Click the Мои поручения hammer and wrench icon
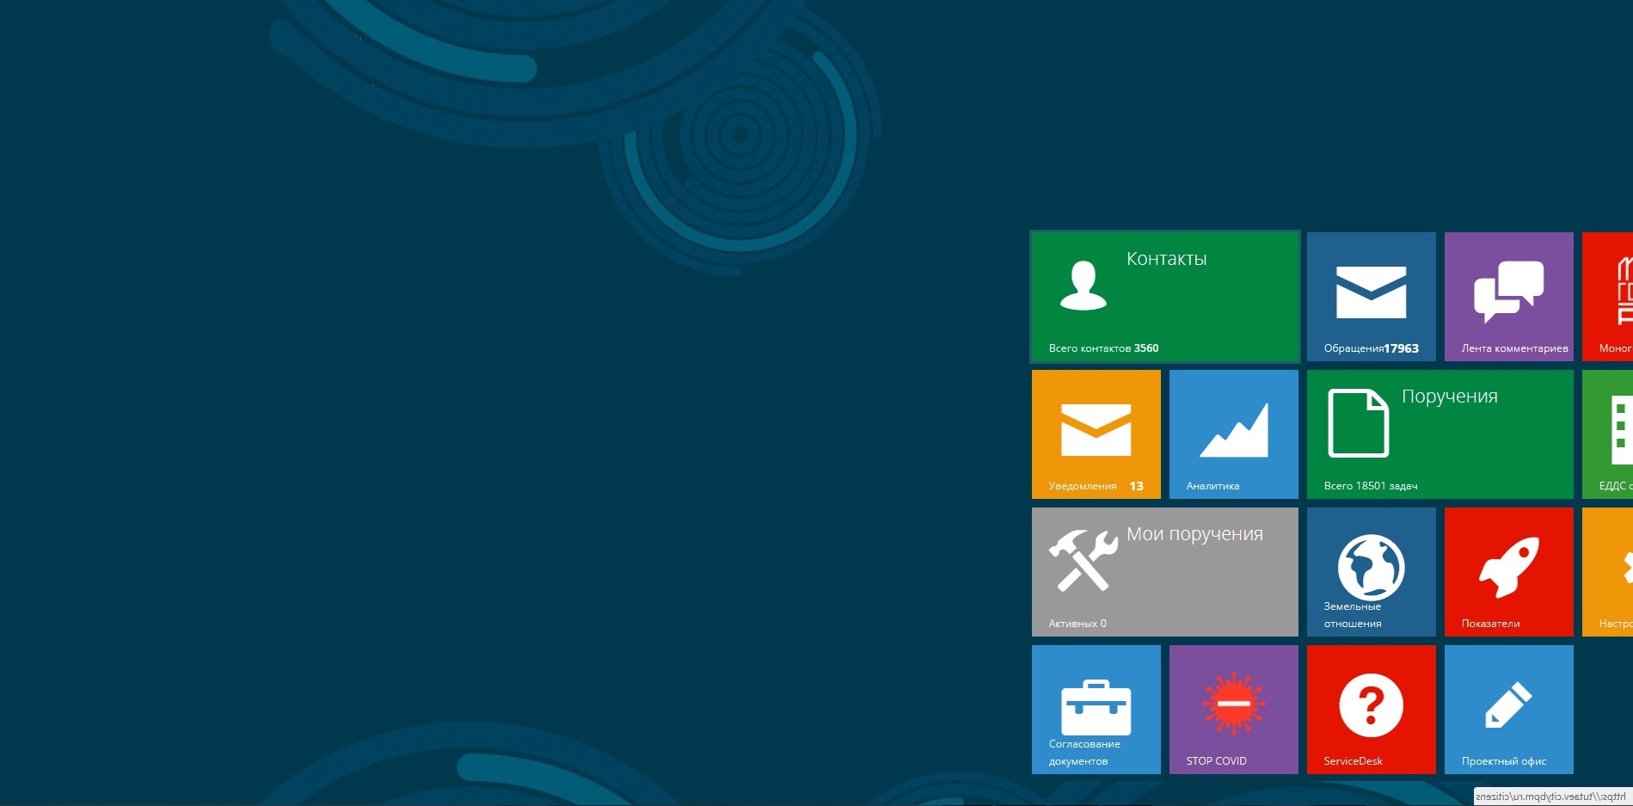This screenshot has width=1633, height=806. [x=1083, y=560]
